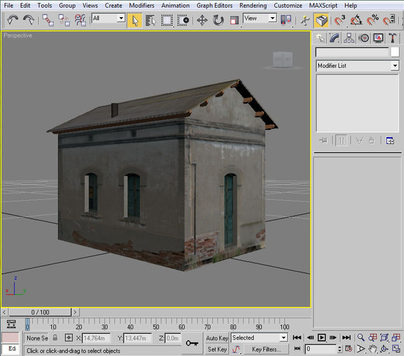This screenshot has height=356, width=404.
Task: Open the Hierarchy command panel tab
Action: [349, 38]
